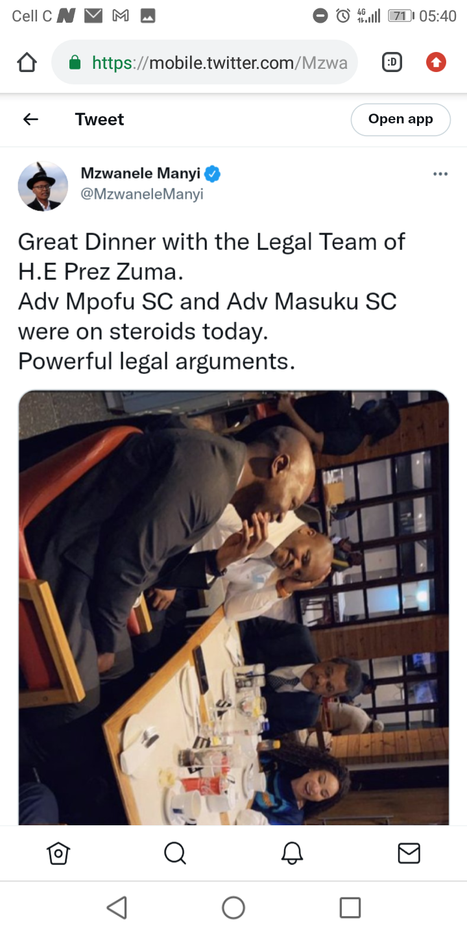Tap the @MzwaneleManyi handle

pos(142,194)
